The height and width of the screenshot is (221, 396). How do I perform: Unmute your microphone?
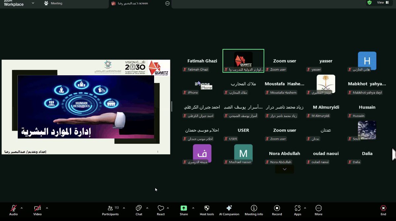click(13, 208)
